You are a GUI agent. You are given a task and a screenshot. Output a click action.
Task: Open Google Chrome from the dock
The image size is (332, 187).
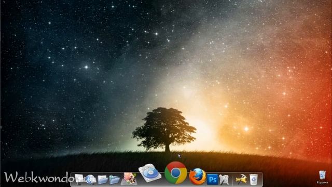tap(176, 172)
